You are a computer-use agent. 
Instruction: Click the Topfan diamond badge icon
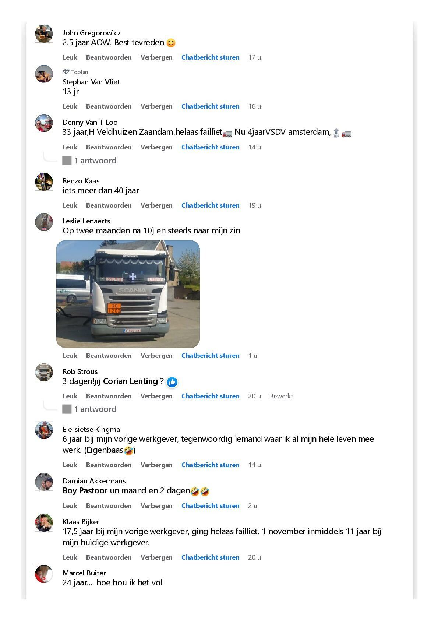[x=66, y=72]
